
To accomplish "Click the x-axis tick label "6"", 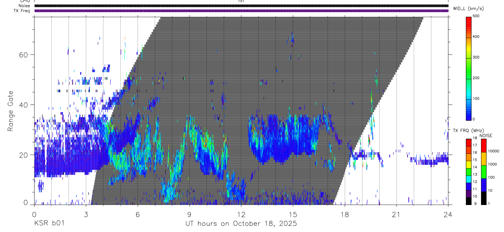I will coord(137,214).
